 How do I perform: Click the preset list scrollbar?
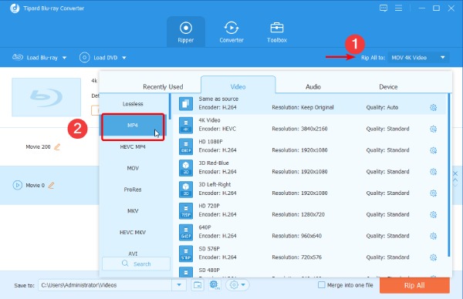[449, 175]
